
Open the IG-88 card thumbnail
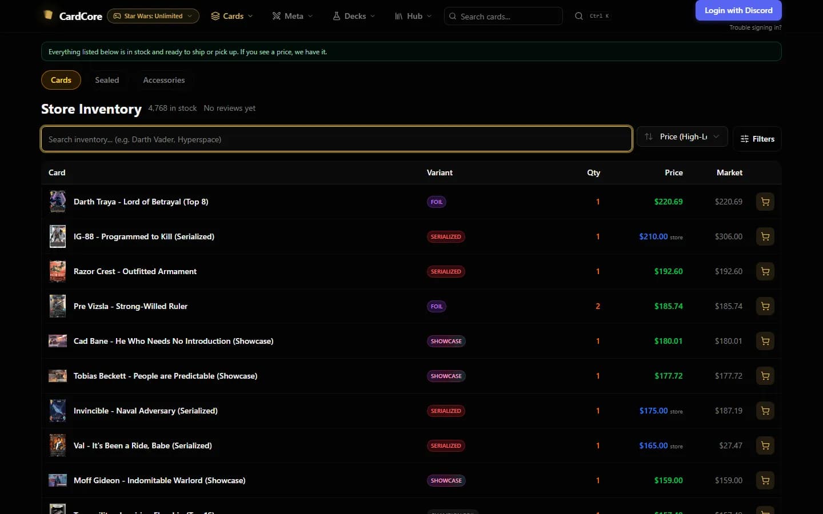click(x=58, y=236)
